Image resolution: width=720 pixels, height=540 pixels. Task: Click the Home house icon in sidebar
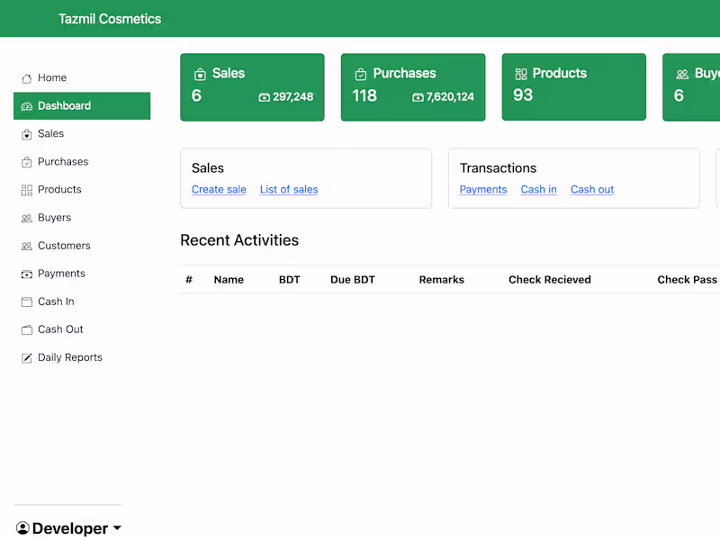[x=27, y=78]
